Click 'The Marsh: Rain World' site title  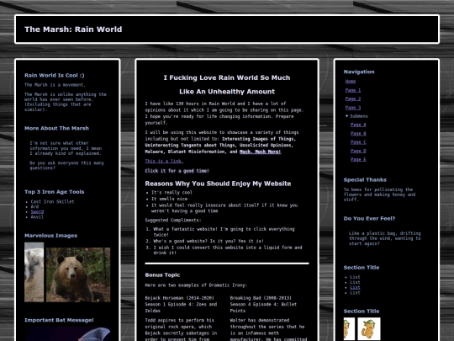coord(73,29)
